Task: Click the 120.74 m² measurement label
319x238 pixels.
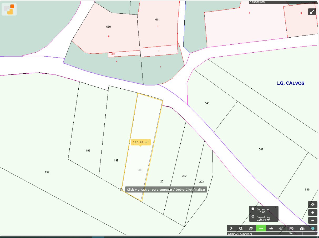Action: click(x=141, y=142)
